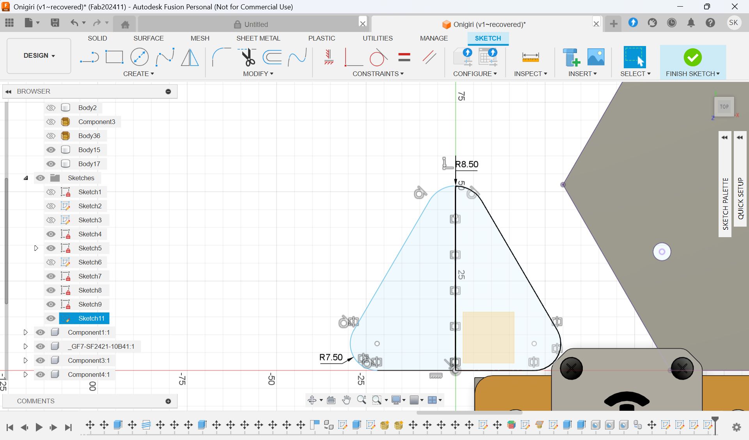The width and height of the screenshot is (749, 440).
Task: Open the DESIGN workspace dropdown
Action: (x=39, y=55)
